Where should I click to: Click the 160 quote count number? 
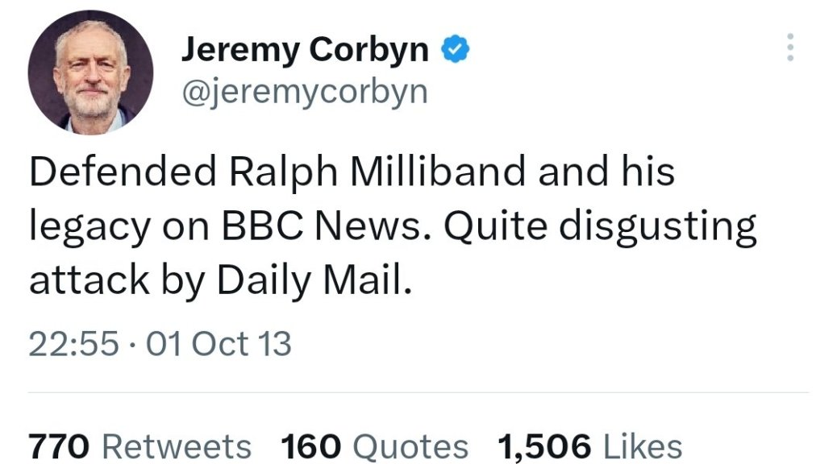[x=312, y=446]
